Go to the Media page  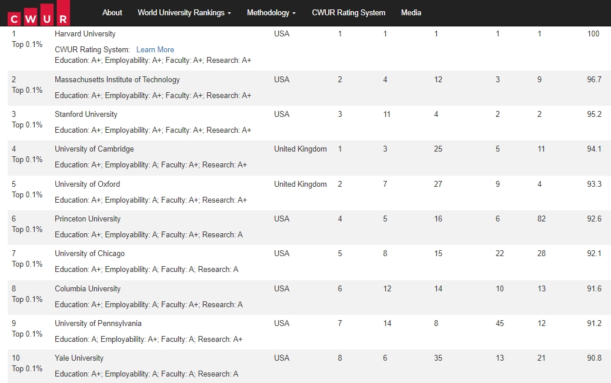click(x=411, y=12)
